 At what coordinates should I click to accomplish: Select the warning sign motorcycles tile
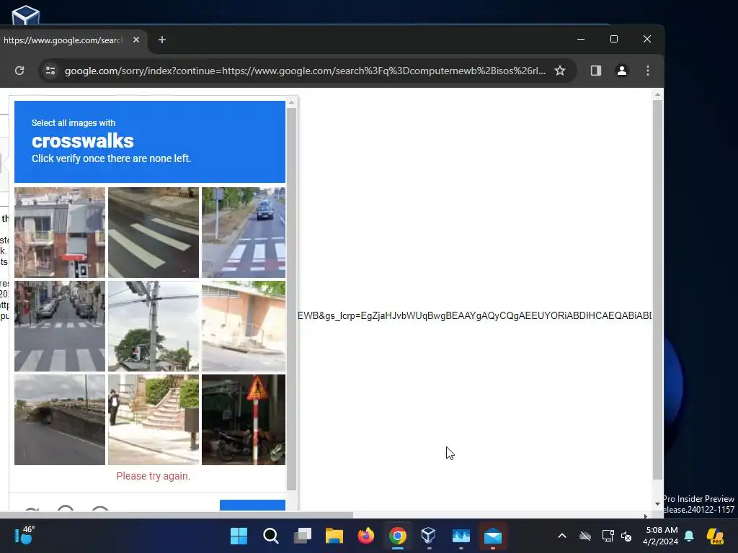click(x=244, y=420)
